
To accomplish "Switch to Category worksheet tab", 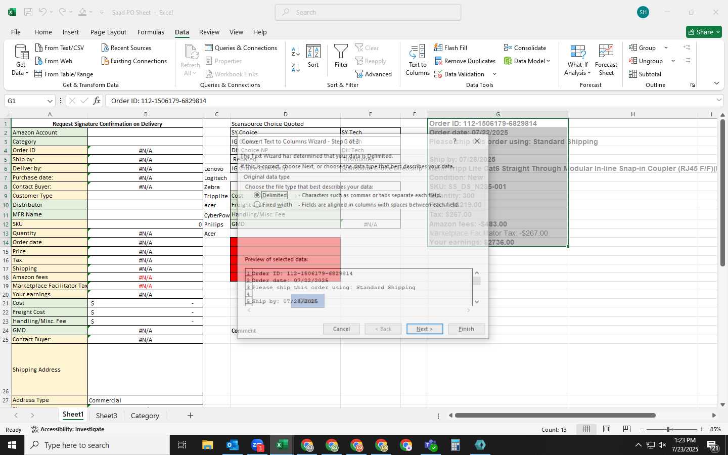I will click(x=145, y=416).
